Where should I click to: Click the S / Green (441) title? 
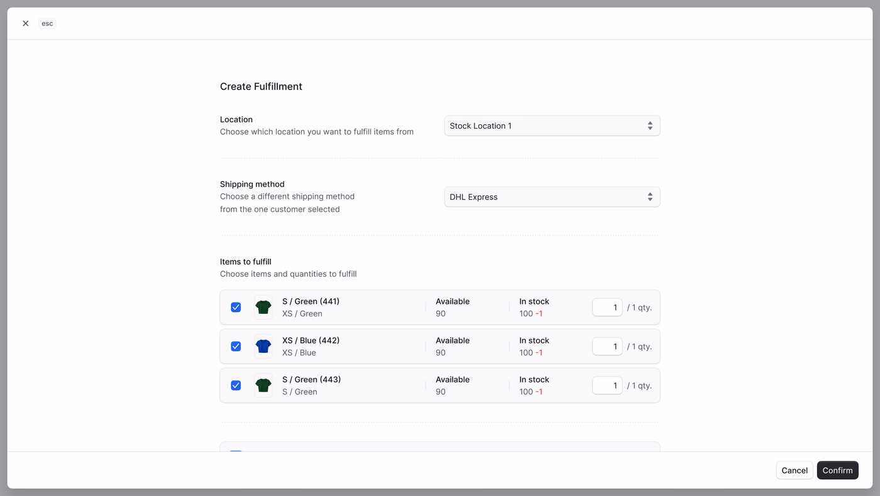click(x=311, y=301)
